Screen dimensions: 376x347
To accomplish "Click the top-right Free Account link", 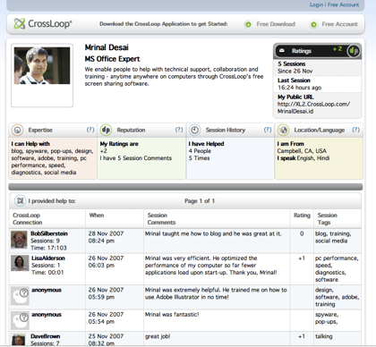I will 344,4.
